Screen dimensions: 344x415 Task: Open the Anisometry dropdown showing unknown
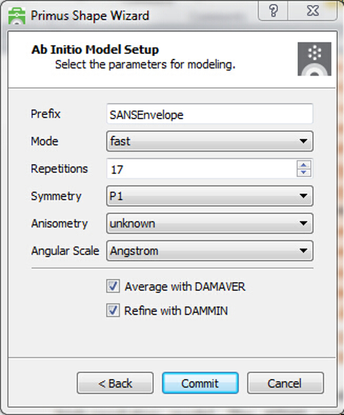pyautogui.click(x=209, y=223)
